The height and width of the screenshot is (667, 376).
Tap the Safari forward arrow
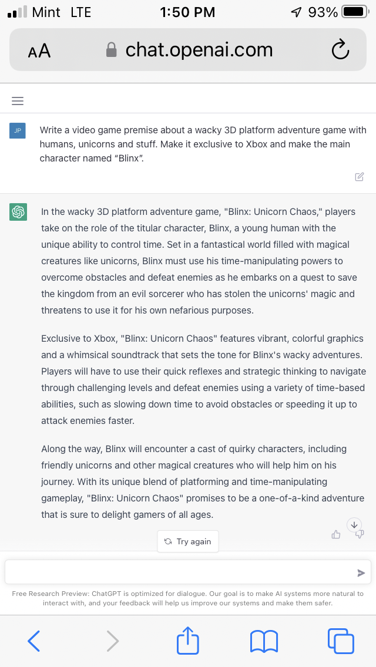coord(112,641)
